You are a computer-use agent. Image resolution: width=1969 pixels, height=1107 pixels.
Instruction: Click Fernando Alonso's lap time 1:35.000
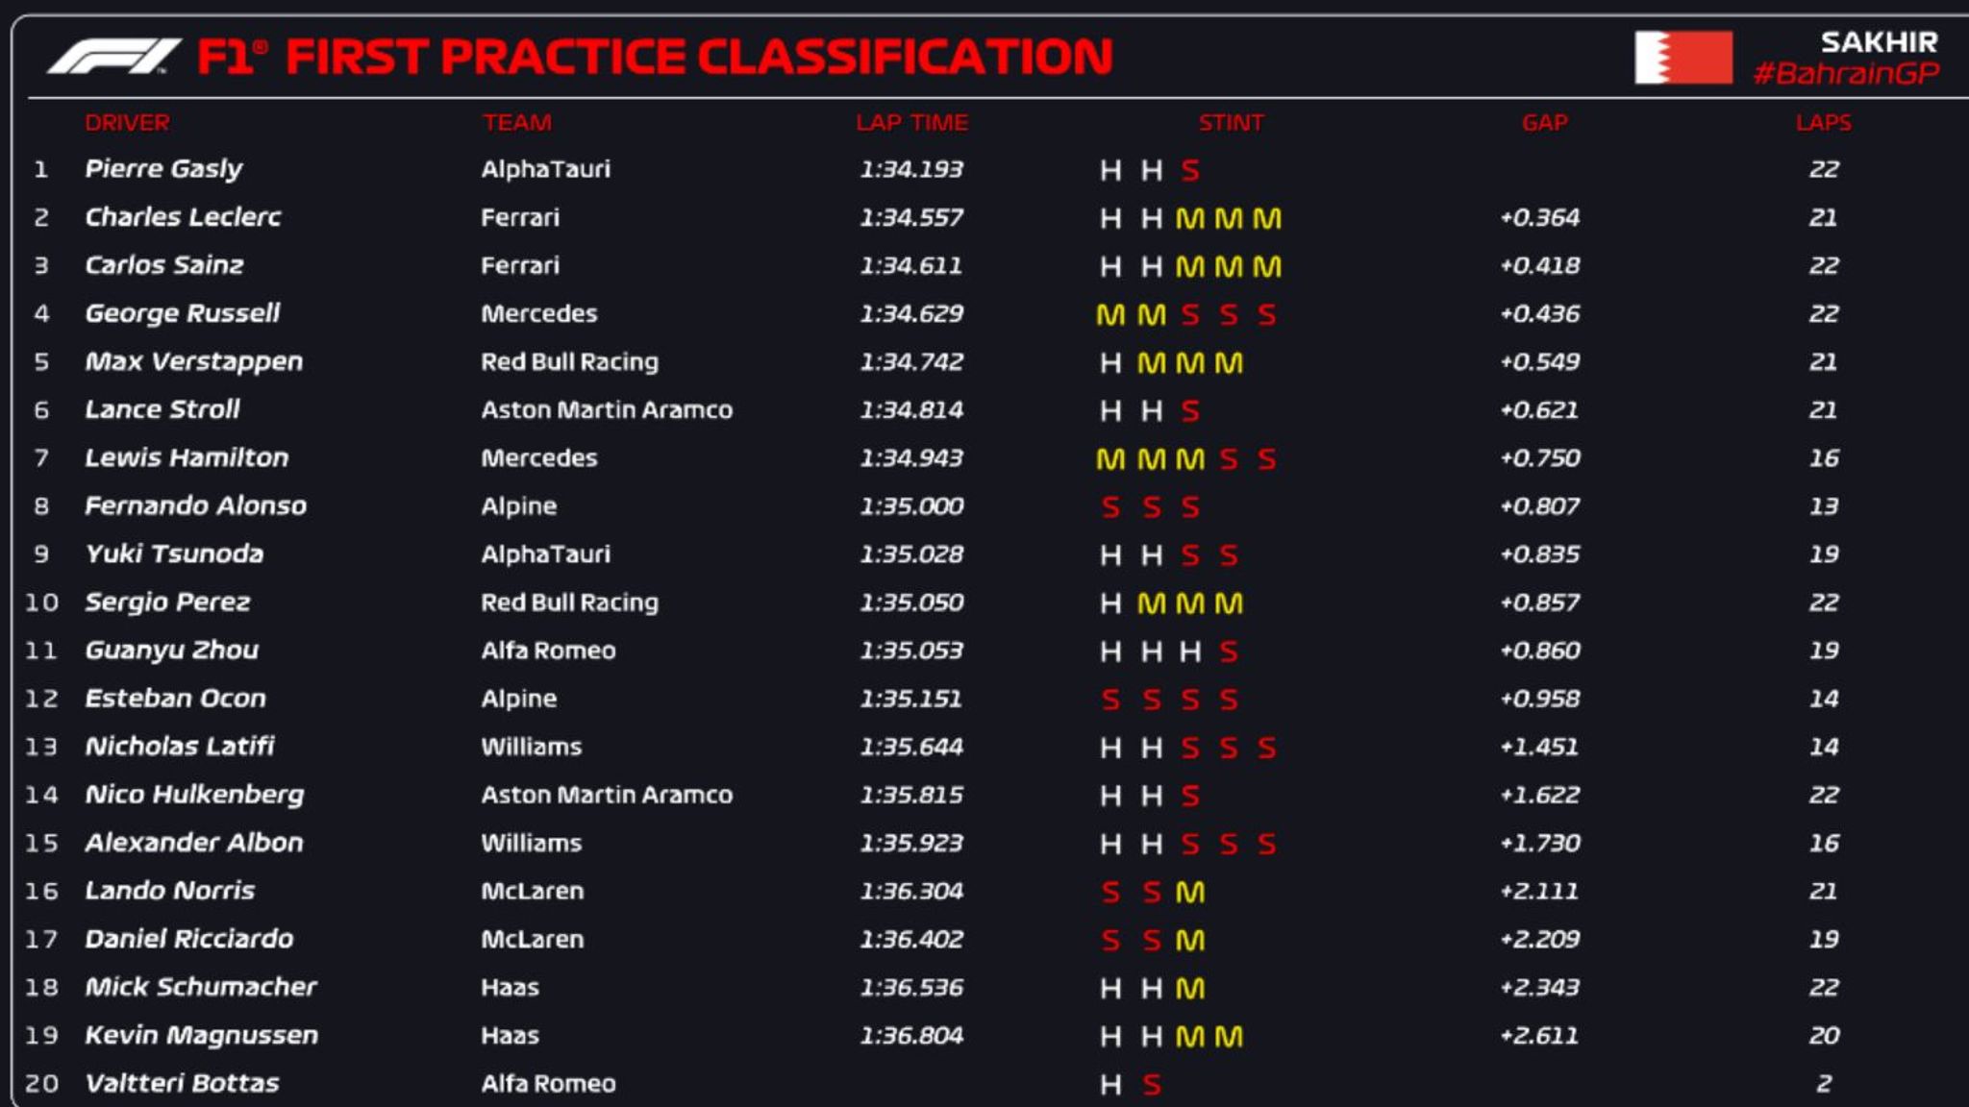point(911,506)
